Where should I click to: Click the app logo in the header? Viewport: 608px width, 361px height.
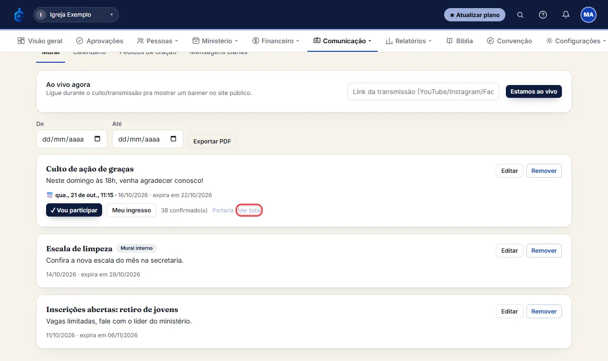pyautogui.click(x=19, y=15)
